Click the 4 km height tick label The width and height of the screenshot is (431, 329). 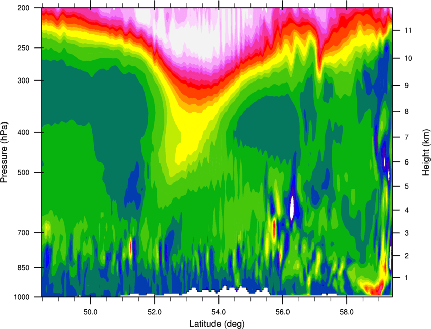(x=407, y=210)
